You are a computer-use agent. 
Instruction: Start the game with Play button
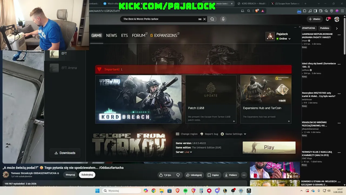(269, 147)
